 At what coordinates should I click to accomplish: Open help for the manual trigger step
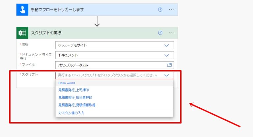click(x=160, y=10)
